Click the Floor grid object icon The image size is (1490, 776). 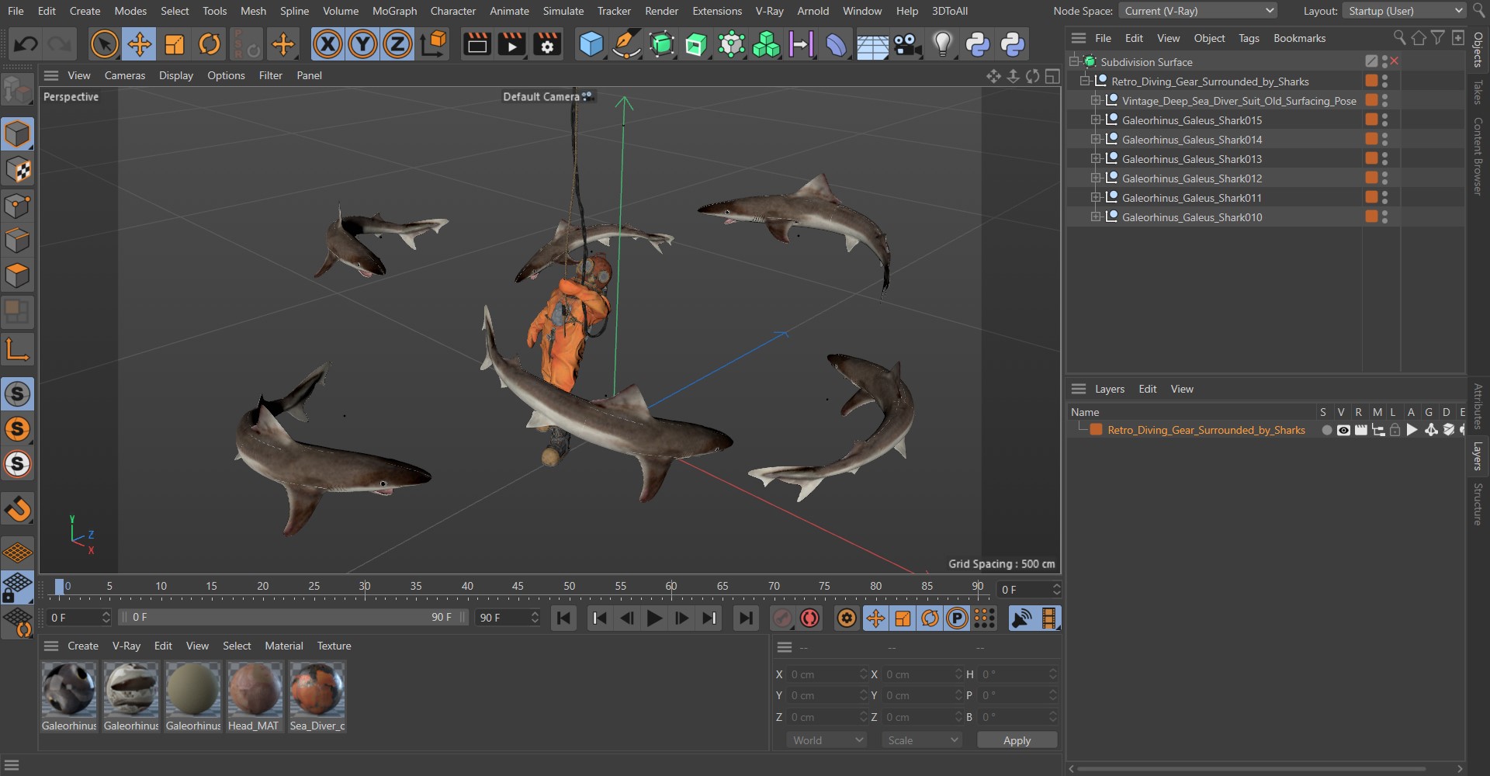click(x=872, y=45)
